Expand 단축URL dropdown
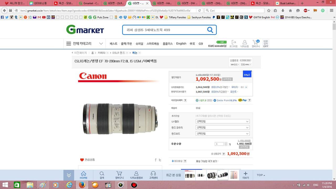This screenshot has height=189, width=336. [246, 65]
